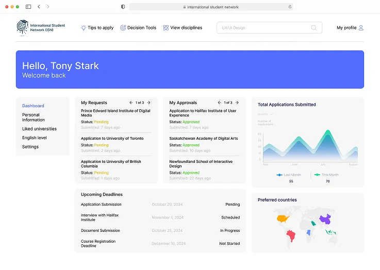
Task: Open the Saskatchewan Academy of Digital Arts approval
Action: 204,139
